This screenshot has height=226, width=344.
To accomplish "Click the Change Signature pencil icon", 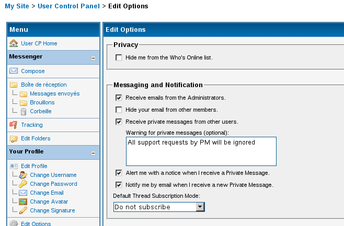I will pos(23,210).
